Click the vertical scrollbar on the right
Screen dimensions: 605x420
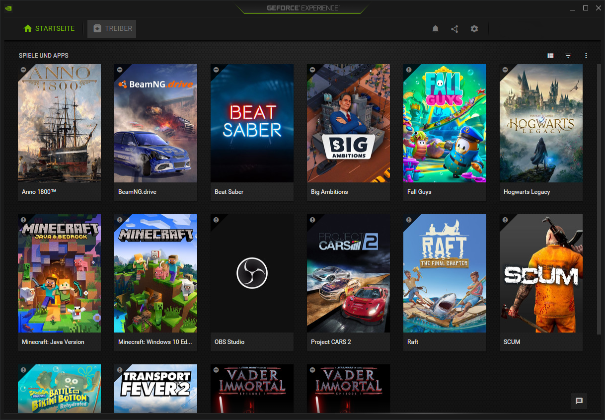[x=599, y=199]
